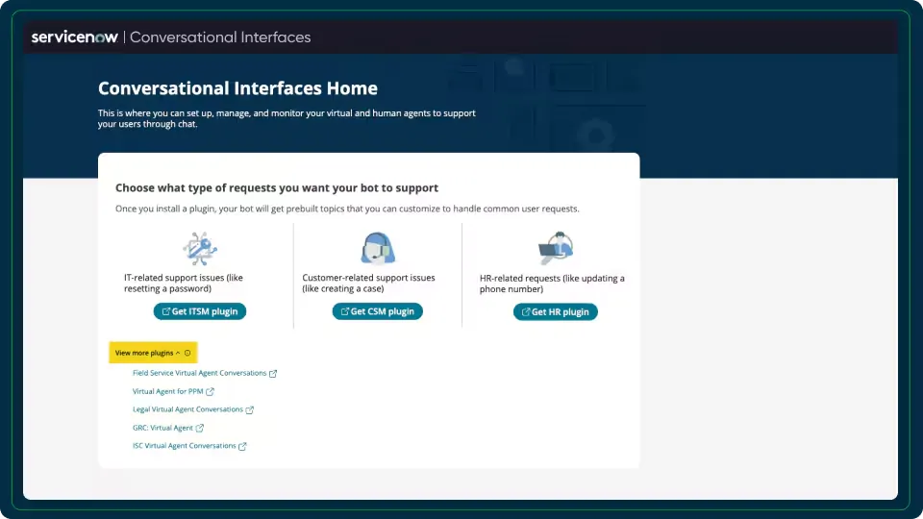This screenshot has width=923, height=519.
Task: Click the 'HR-related requests' description text
Action: click(x=552, y=284)
